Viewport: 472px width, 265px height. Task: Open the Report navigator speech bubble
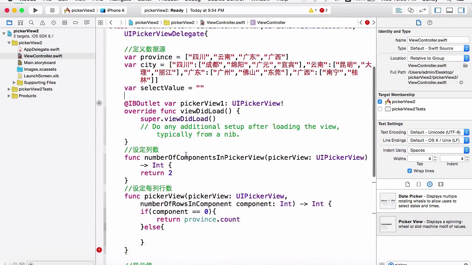pos(87,22)
